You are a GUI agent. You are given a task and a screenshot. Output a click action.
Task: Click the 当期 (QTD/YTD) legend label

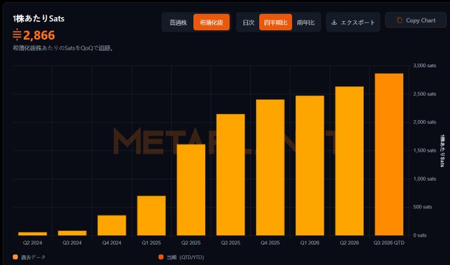[185, 257]
